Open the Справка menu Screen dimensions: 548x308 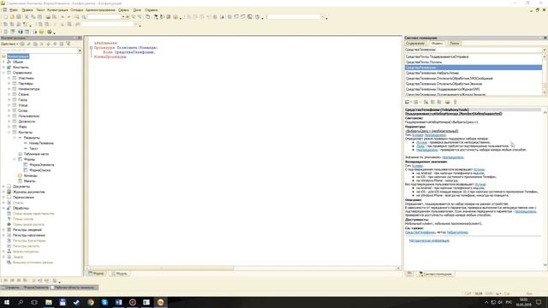pyautogui.click(x=151, y=10)
